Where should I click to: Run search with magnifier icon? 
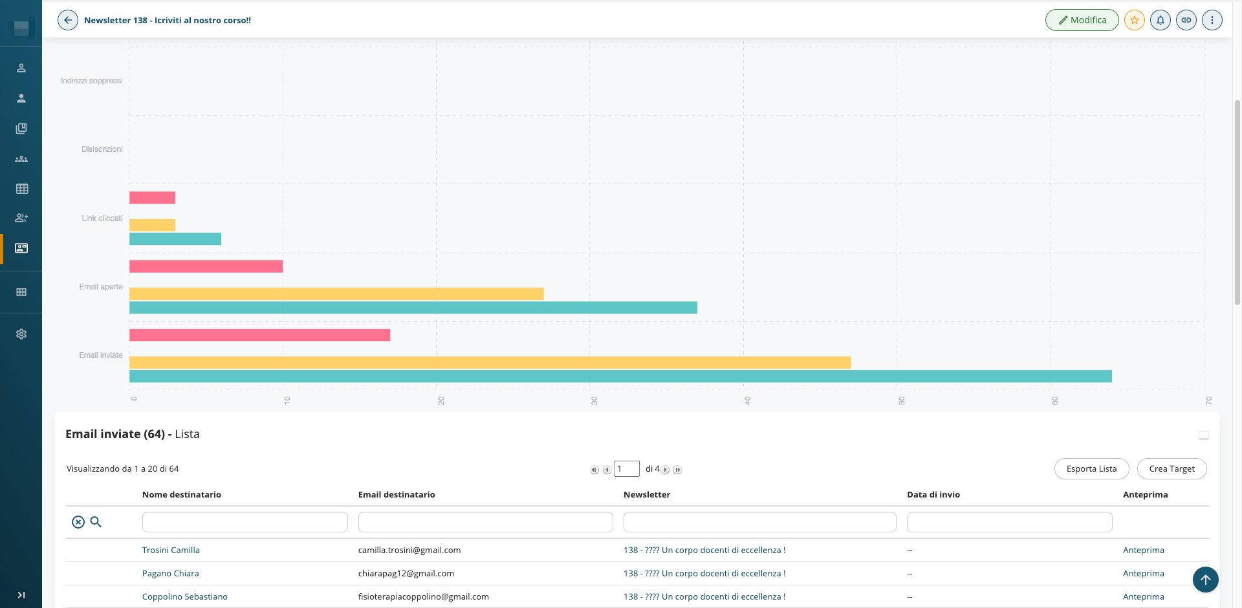[x=96, y=521]
